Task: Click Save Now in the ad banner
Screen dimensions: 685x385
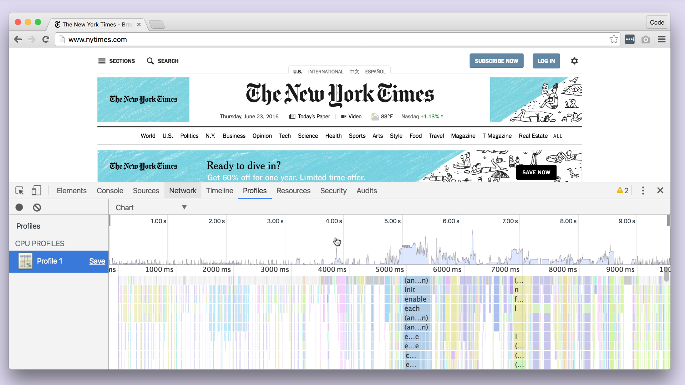Action: click(536, 172)
